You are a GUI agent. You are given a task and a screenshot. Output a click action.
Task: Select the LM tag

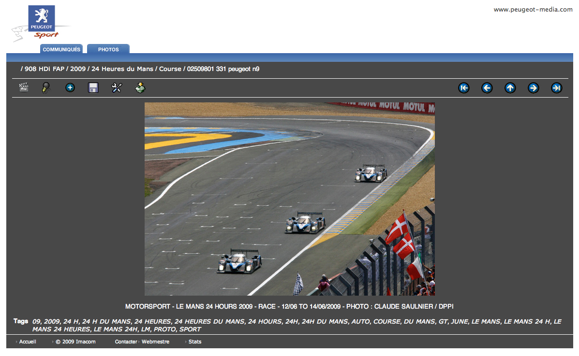(146, 329)
